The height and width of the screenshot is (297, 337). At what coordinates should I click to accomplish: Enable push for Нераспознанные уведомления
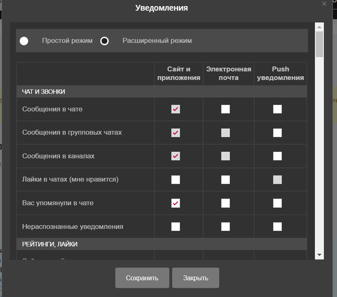click(277, 226)
